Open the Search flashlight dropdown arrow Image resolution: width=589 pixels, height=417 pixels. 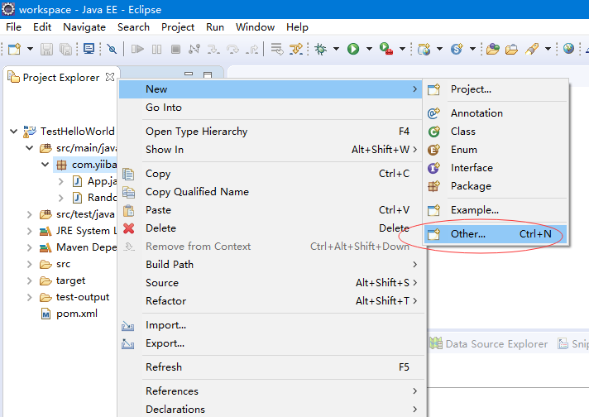coord(548,49)
